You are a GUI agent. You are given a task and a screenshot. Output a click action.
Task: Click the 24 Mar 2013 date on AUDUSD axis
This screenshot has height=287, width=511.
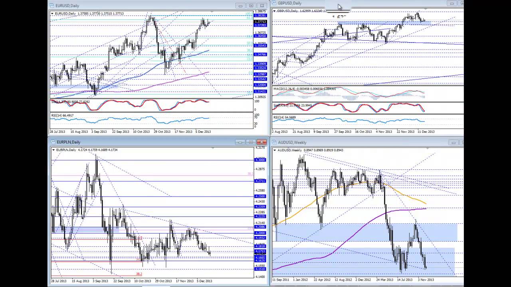pos(385,280)
